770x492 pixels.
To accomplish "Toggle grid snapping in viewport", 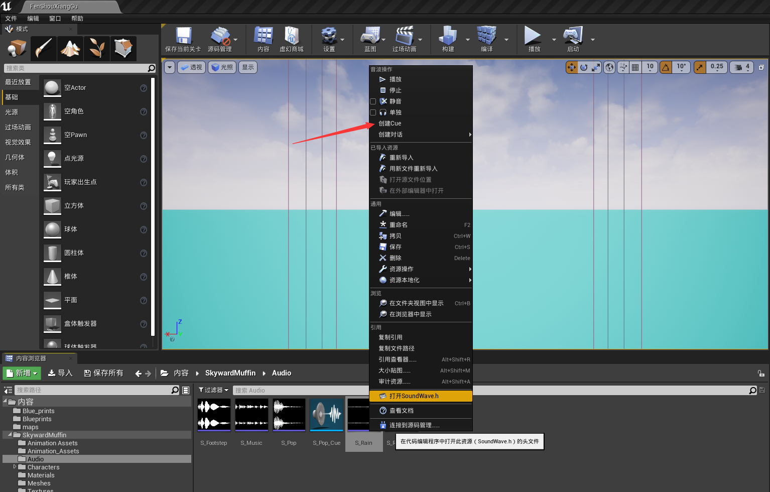I will click(635, 67).
